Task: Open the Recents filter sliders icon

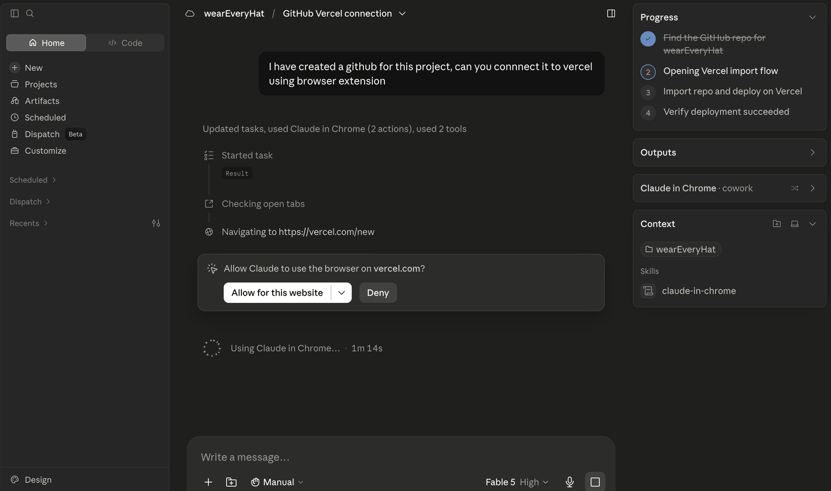Action: click(x=156, y=223)
